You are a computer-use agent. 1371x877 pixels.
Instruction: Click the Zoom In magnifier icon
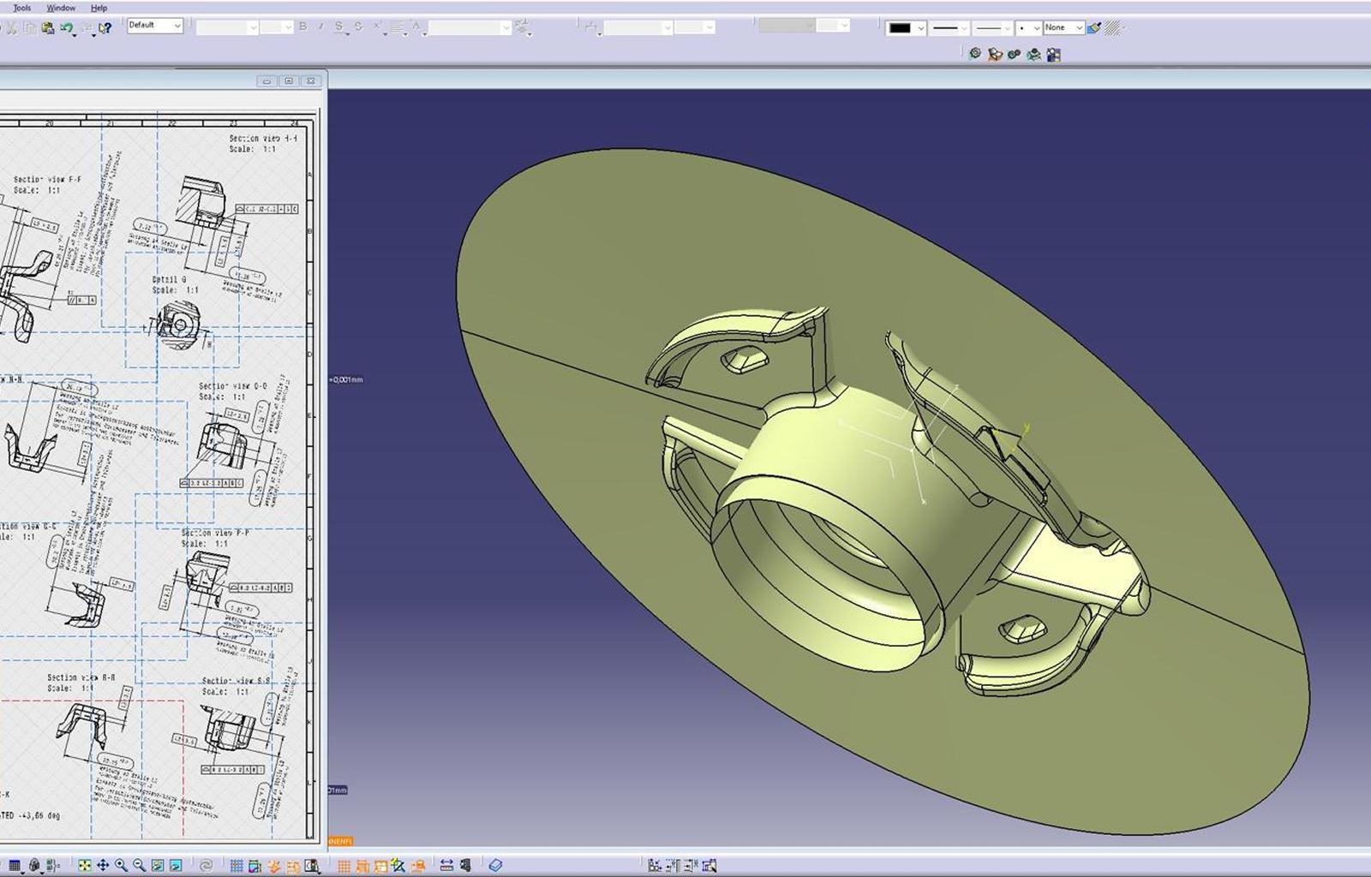tap(121, 866)
